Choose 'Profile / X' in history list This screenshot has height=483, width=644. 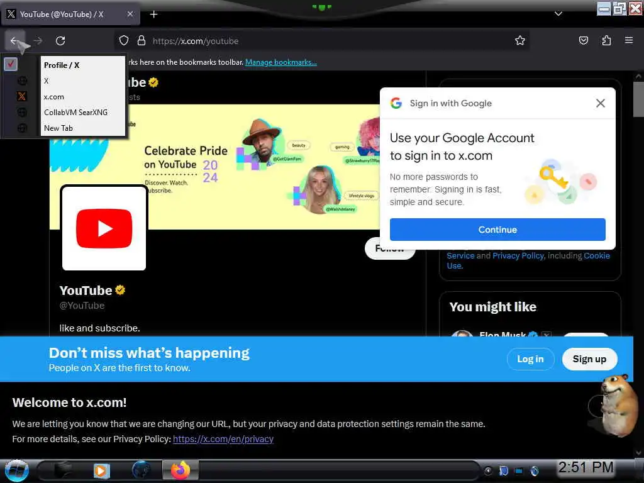click(82, 65)
